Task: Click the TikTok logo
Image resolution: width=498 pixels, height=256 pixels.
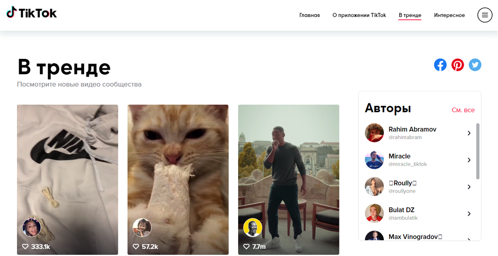Action: [x=32, y=13]
